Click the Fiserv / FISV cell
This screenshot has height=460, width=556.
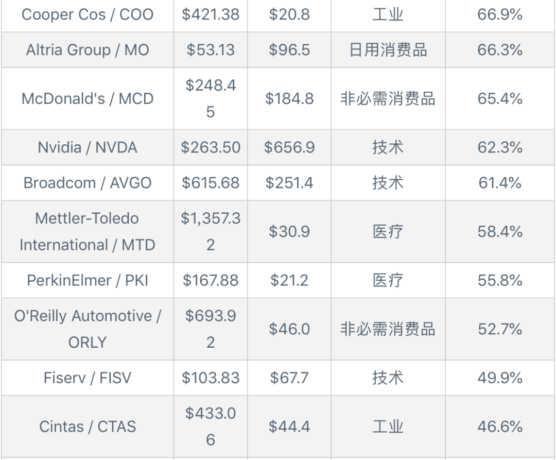click(x=87, y=378)
